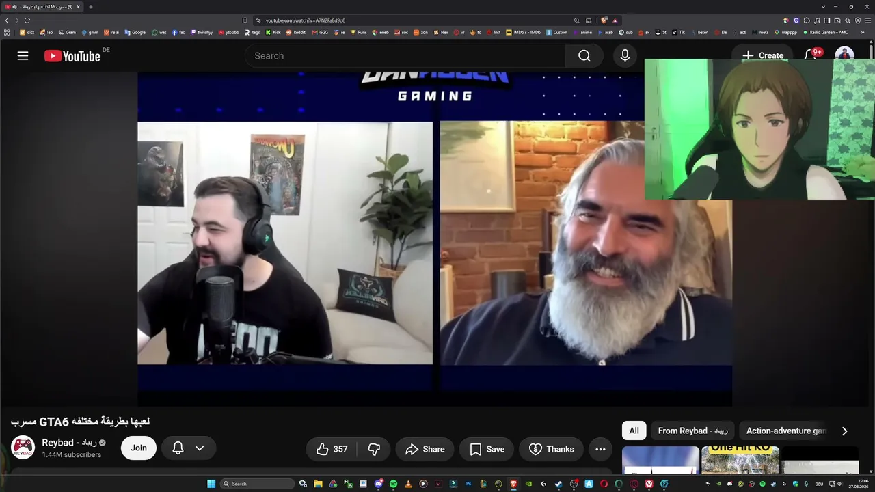Screen dimensions: 875x492
Task: Open YouTube notifications bell
Action: (811, 55)
